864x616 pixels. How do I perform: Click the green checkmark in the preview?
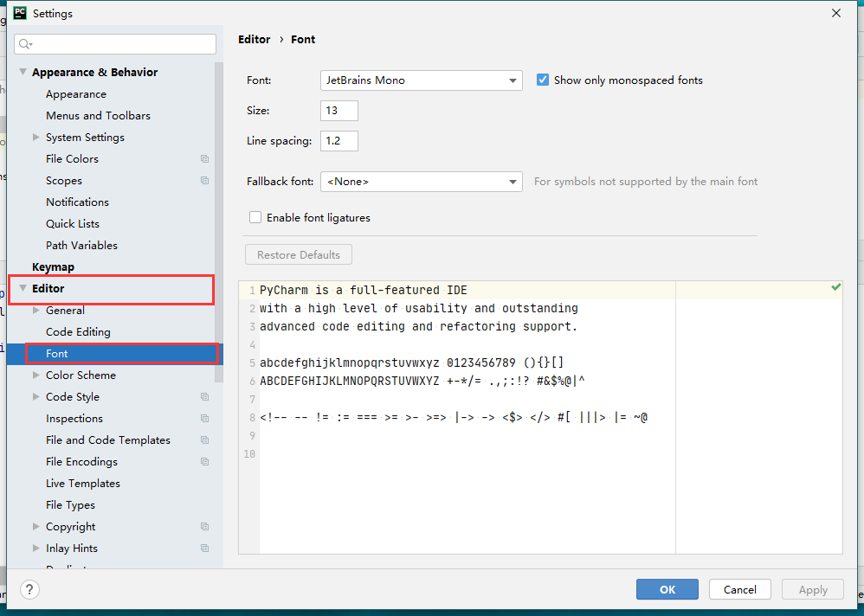pos(835,287)
